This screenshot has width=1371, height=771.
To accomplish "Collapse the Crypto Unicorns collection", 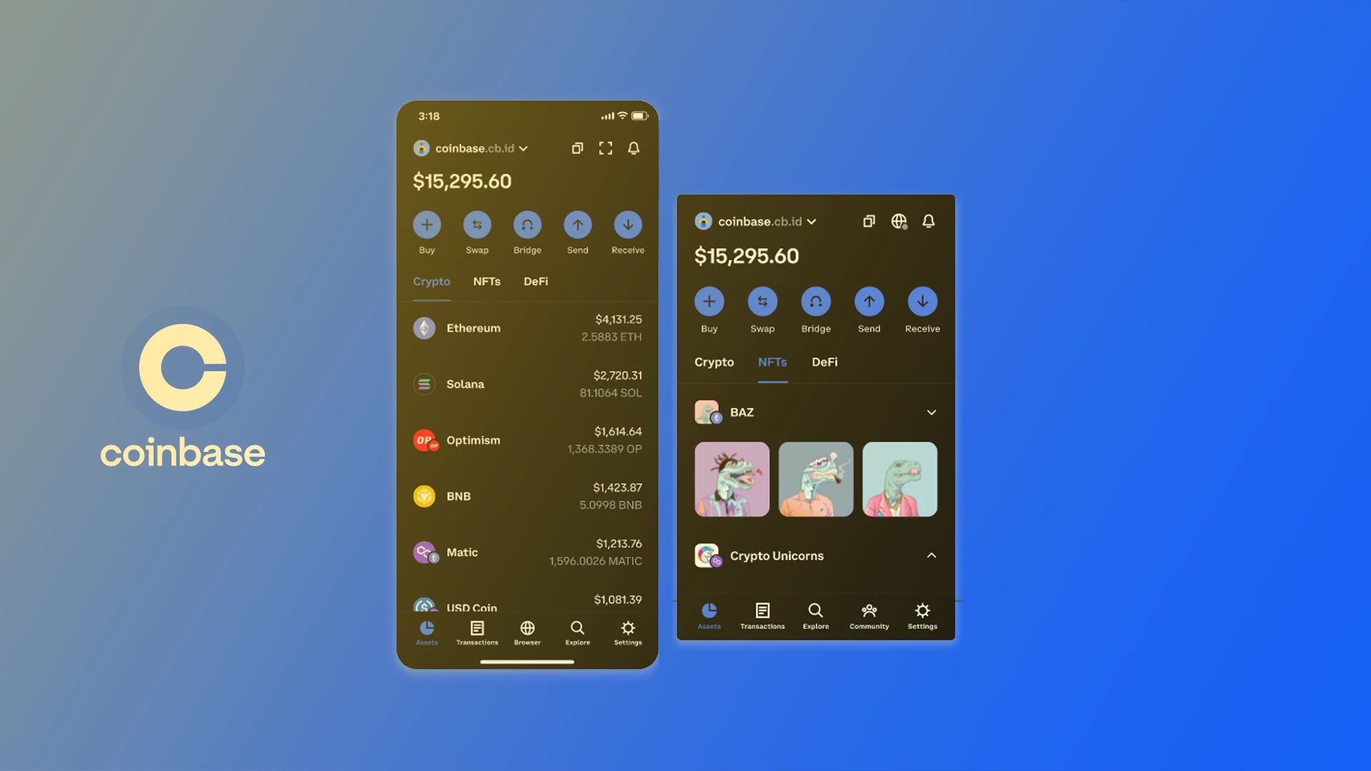I will 930,555.
